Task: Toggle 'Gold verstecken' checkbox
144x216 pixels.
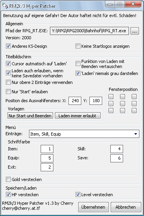Action: pyautogui.click(x=8, y=179)
